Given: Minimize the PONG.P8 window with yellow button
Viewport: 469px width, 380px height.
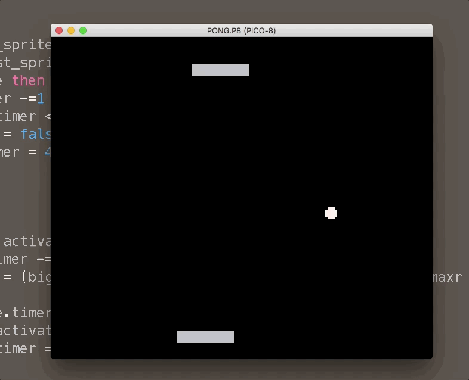Looking at the screenshot, I should tap(71, 30).
